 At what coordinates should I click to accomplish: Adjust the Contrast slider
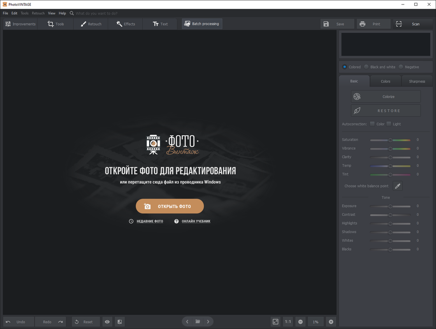390,215
